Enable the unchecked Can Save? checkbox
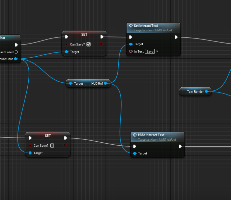 (x=52, y=146)
